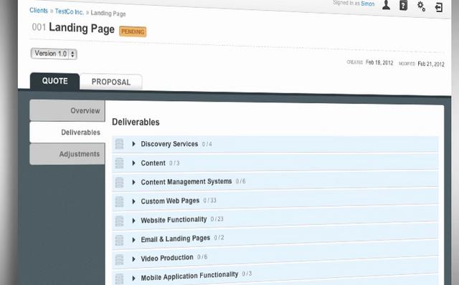Viewport: 459px width, 285px height.
Task: Click the Content Management Systems title text
Action: [x=186, y=182]
